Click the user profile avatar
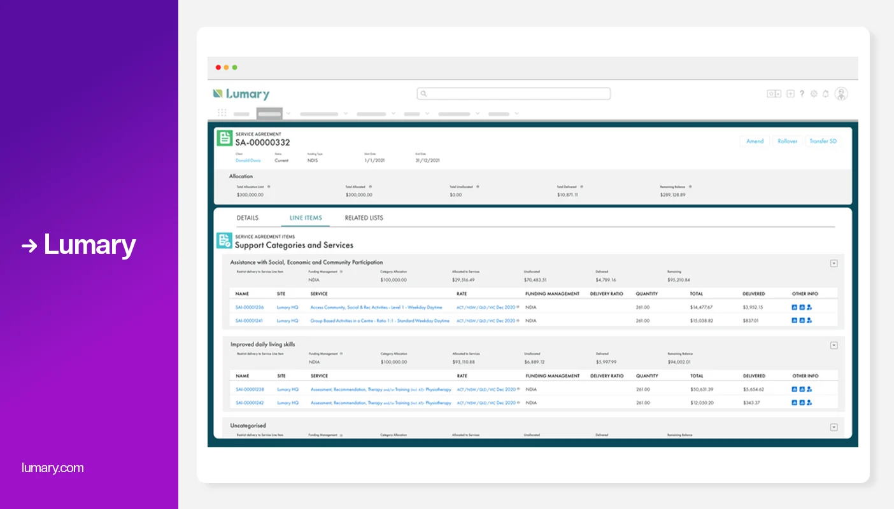This screenshot has height=509, width=894. (x=841, y=94)
